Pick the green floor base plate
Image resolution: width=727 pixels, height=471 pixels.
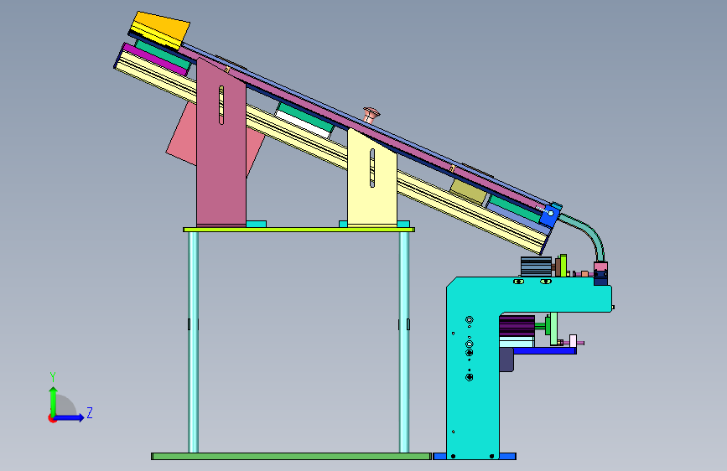[291, 457]
